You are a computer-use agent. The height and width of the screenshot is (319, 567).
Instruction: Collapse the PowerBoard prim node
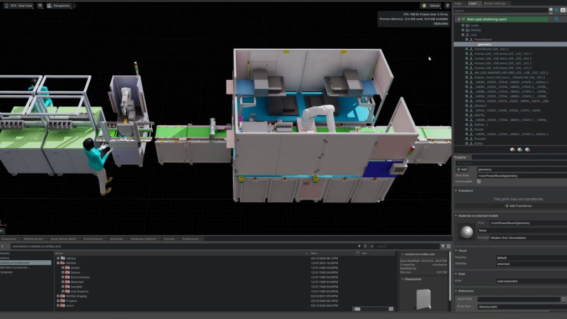466,39
